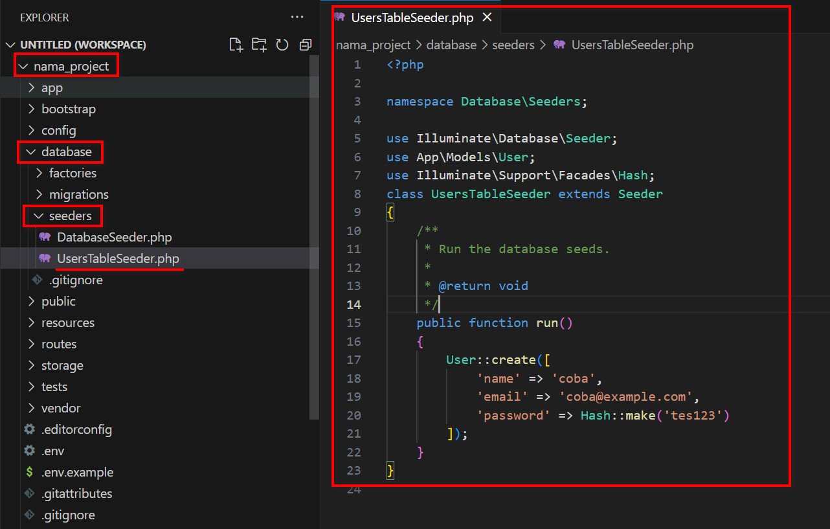Viewport: 830px width, 529px height.
Task: Expand the public folder
Action: click(32, 301)
